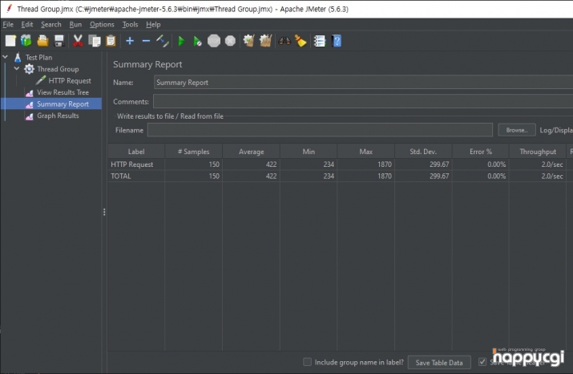The width and height of the screenshot is (573, 374).
Task: Click the Name input field
Action: (363, 83)
